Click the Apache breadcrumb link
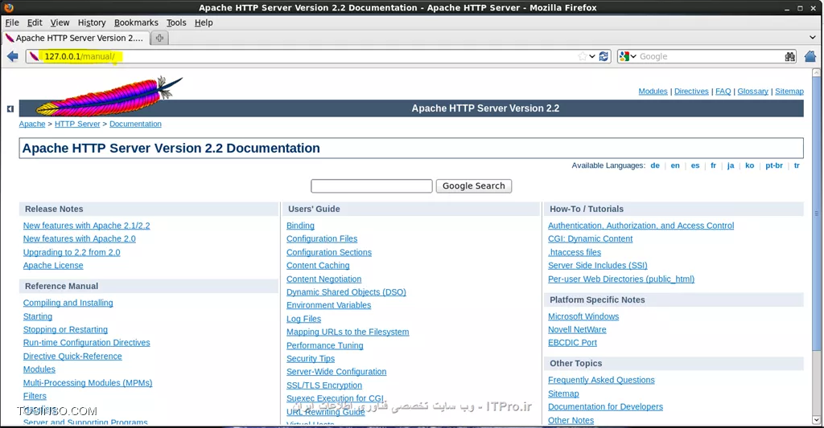 pyautogui.click(x=32, y=124)
